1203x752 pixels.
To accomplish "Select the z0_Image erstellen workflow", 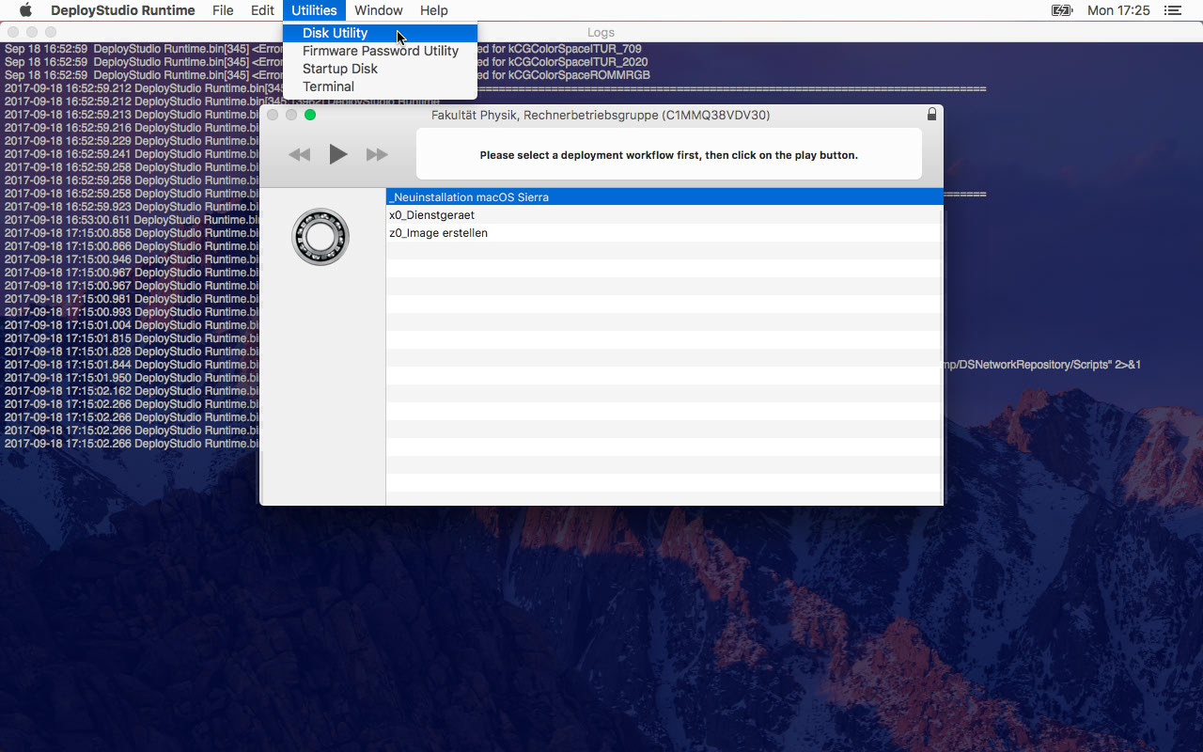I will click(664, 233).
